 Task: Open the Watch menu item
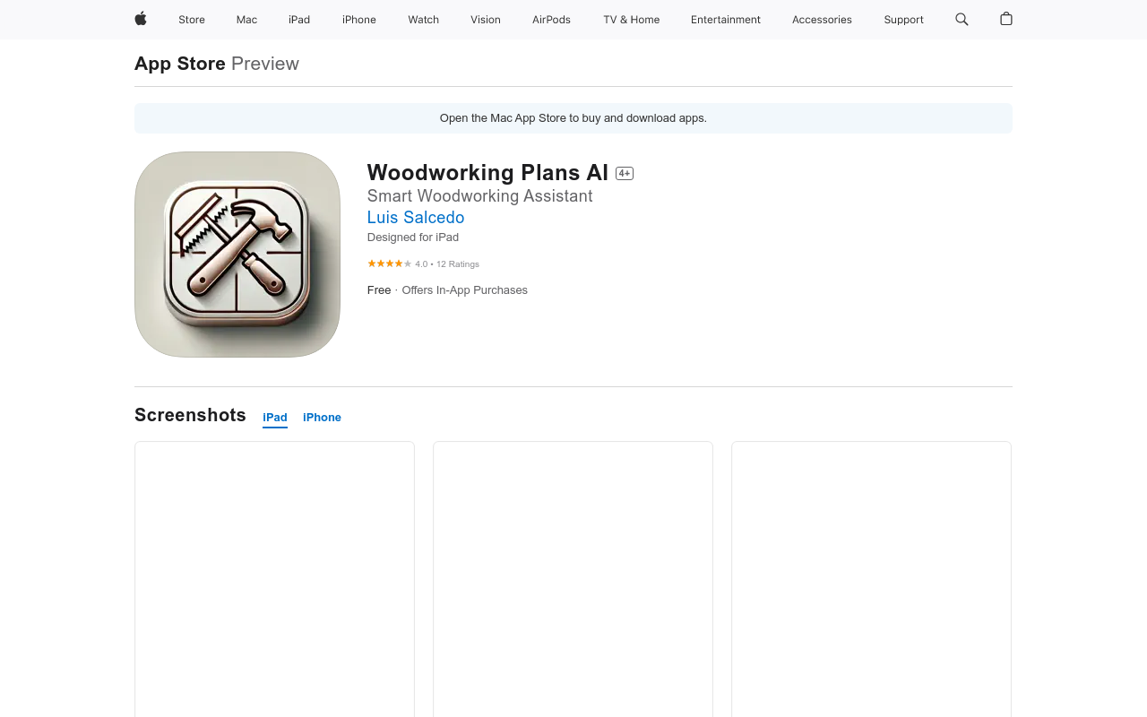(x=424, y=20)
